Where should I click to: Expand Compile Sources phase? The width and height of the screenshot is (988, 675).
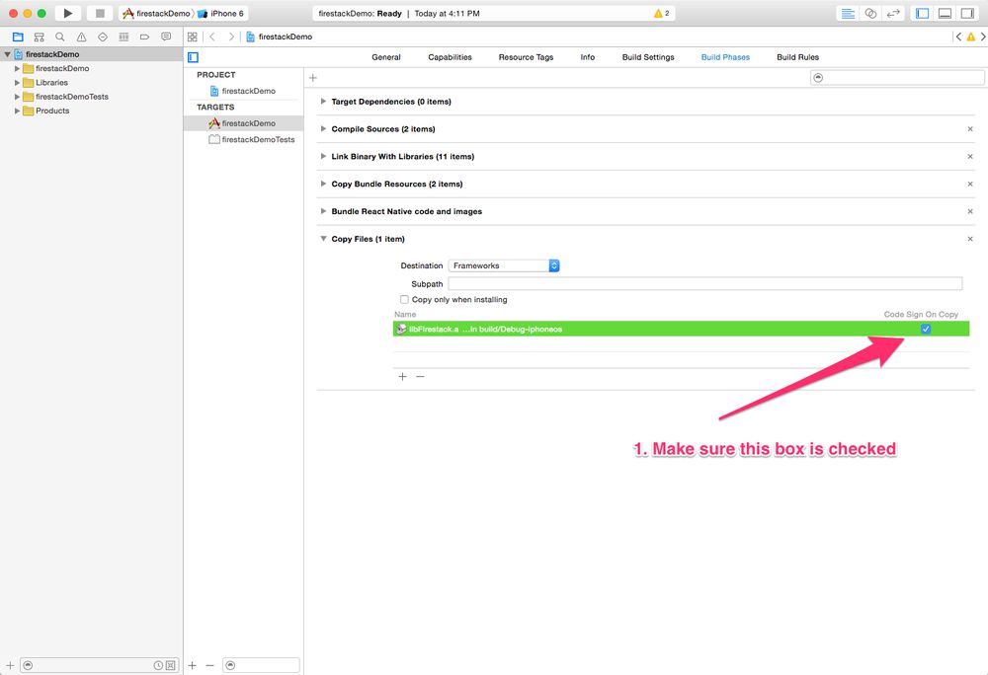(323, 129)
